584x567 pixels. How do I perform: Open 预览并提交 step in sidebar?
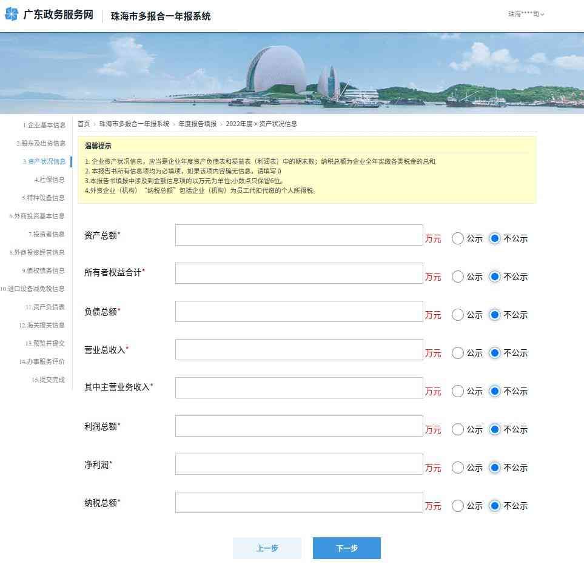click(x=45, y=344)
